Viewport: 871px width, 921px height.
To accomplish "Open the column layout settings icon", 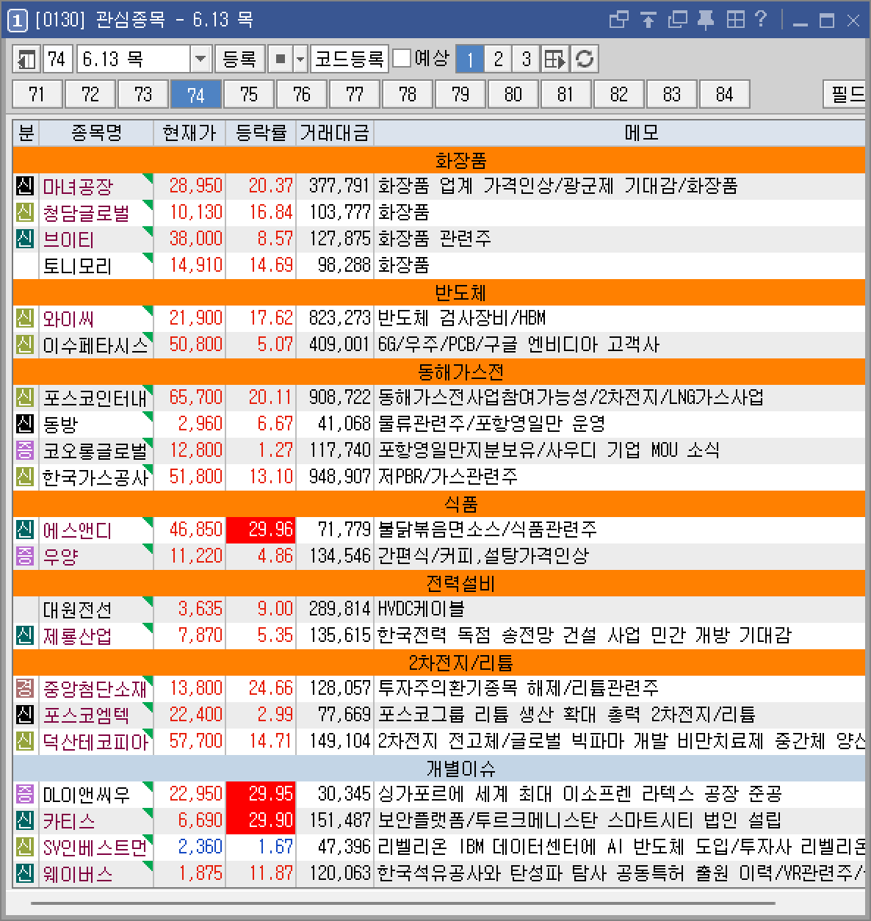I will [x=555, y=59].
